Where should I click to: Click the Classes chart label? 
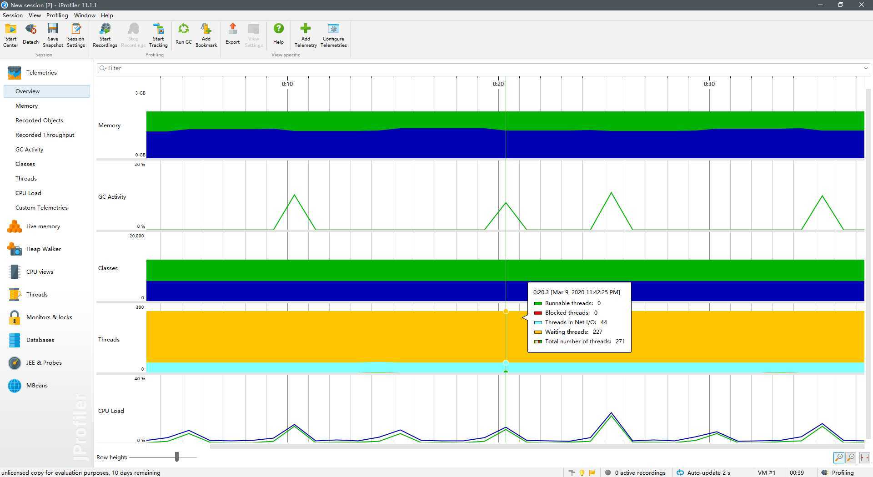pos(108,268)
